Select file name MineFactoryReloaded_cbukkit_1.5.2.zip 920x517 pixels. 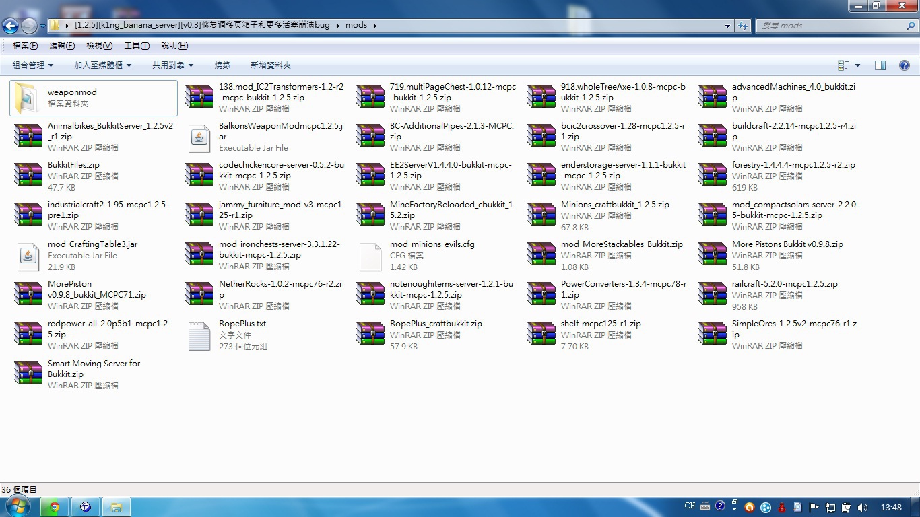point(453,210)
